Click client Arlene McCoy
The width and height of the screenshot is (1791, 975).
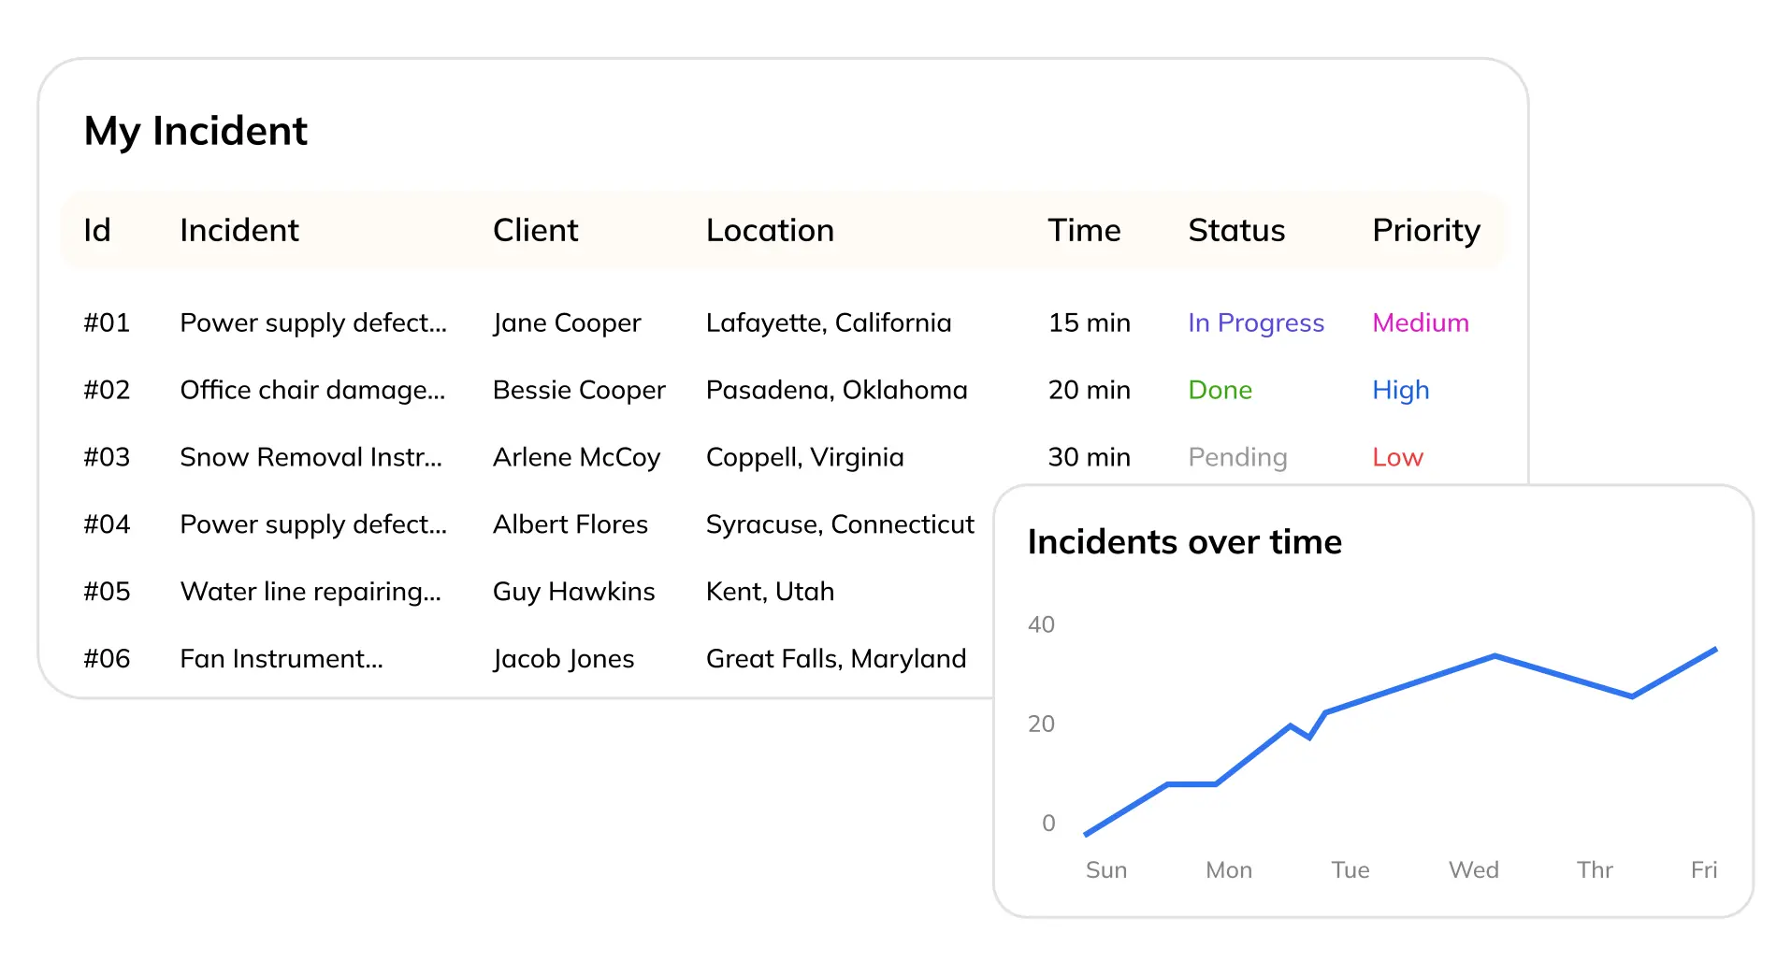pos(576,458)
